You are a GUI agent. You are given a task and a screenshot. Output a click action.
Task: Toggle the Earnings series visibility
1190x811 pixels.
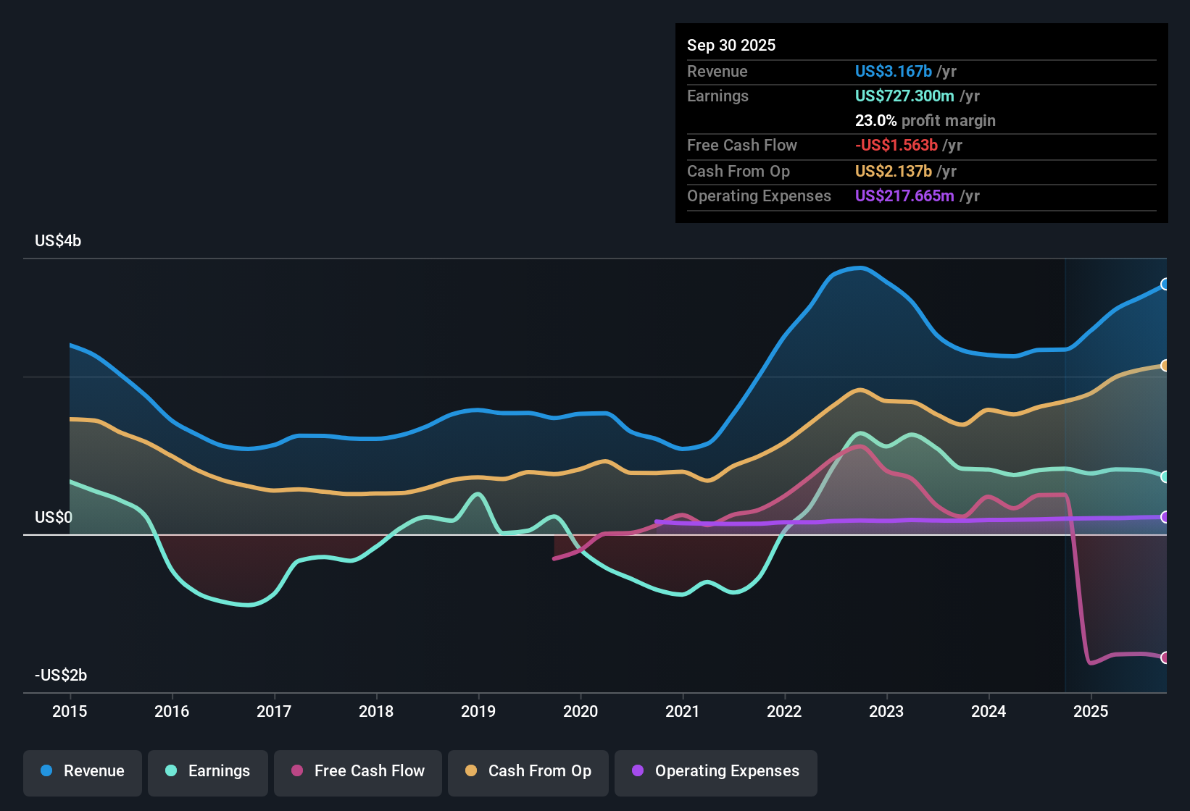coord(208,771)
